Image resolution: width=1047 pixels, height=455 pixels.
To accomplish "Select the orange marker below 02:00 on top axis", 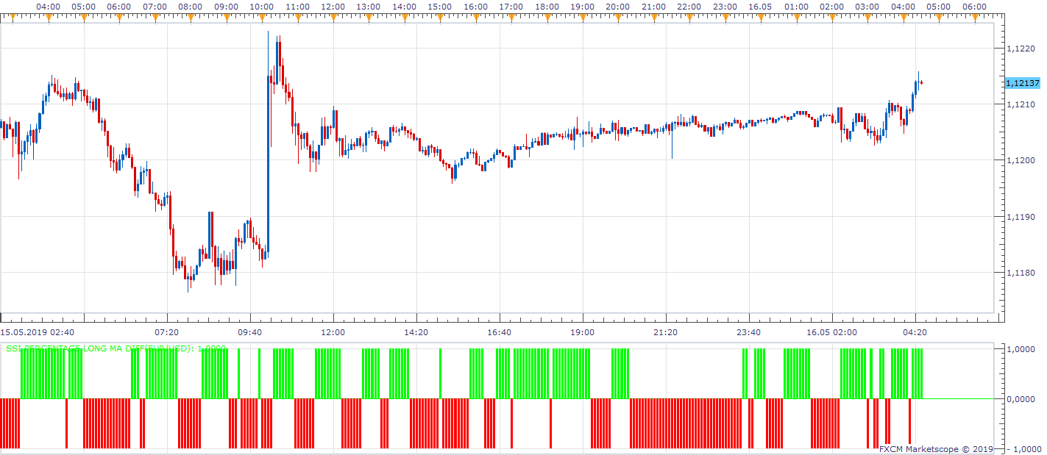I will click(x=832, y=17).
